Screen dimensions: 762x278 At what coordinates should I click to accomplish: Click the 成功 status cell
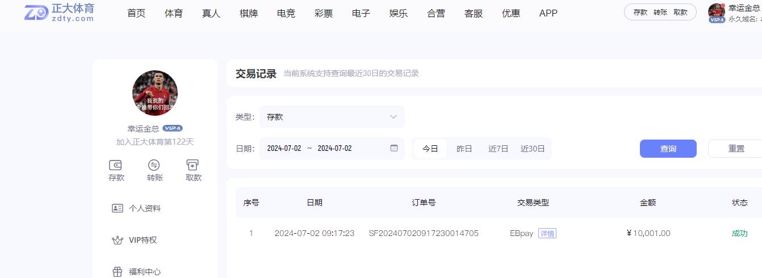tap(740, 233)
